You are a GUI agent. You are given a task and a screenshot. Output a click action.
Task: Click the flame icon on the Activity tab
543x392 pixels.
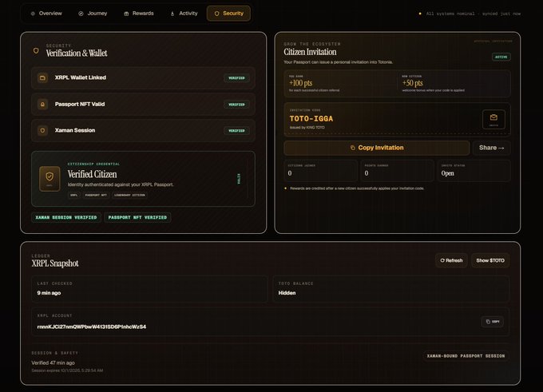pyautogui.click(x=172, y=14)
